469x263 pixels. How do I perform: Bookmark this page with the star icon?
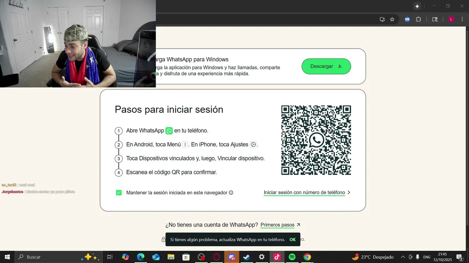click(392, 19)
